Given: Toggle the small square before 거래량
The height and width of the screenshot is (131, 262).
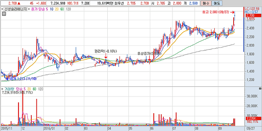Looking at the screenshot, I should tap(2, 89).
